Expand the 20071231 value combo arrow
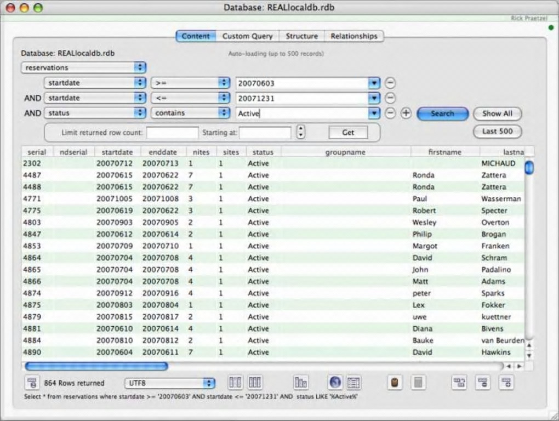 click(x=374, y=98)
